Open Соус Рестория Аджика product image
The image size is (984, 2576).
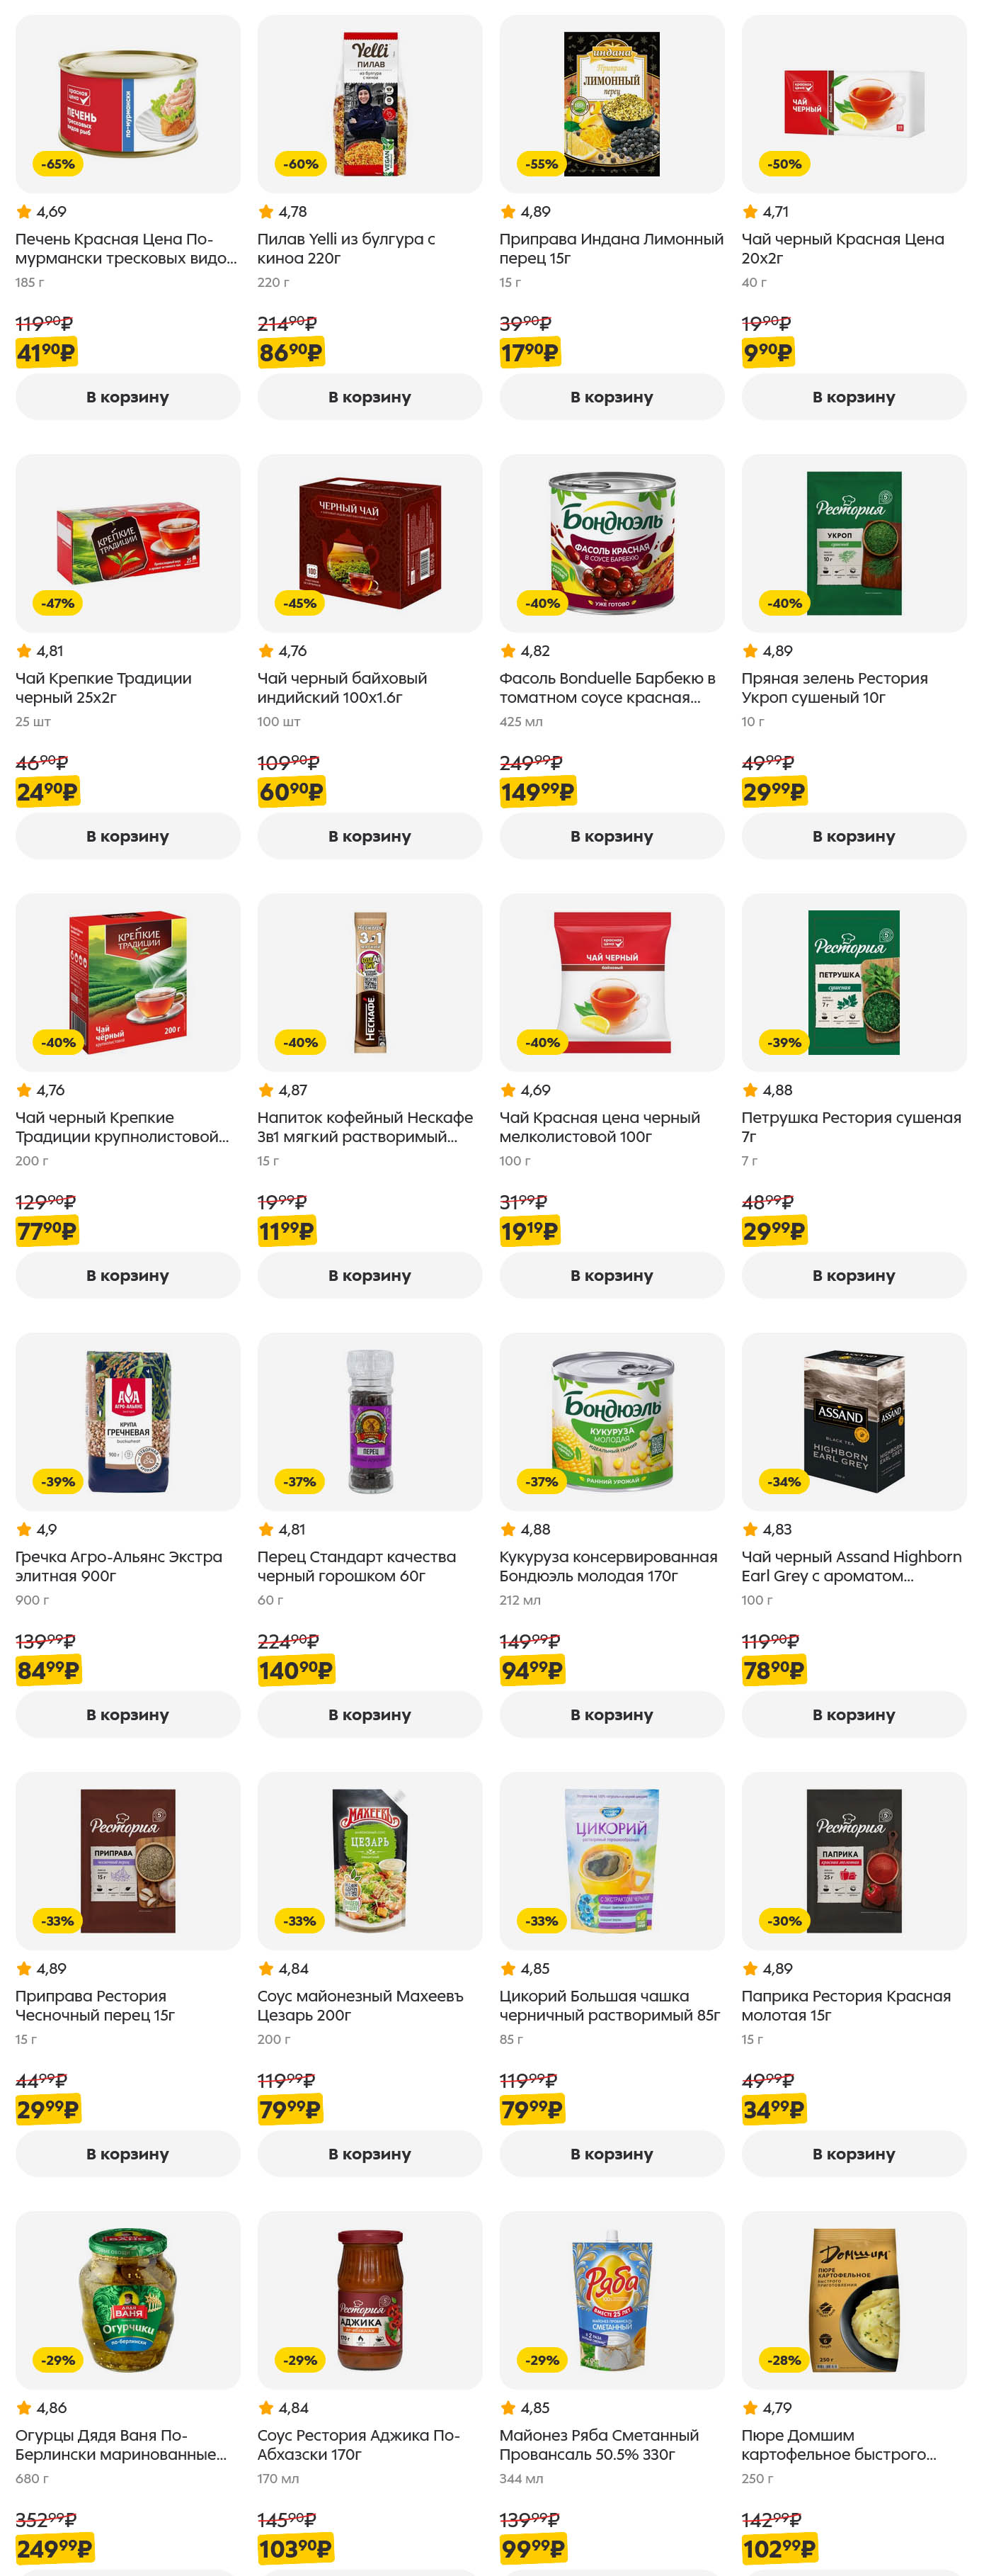[x=370, y=2298]
